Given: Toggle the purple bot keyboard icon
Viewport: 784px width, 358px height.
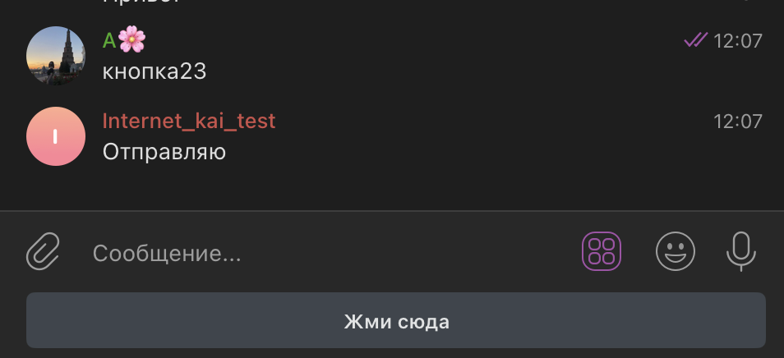Looking at the screenshot, I should click(602, 251).
